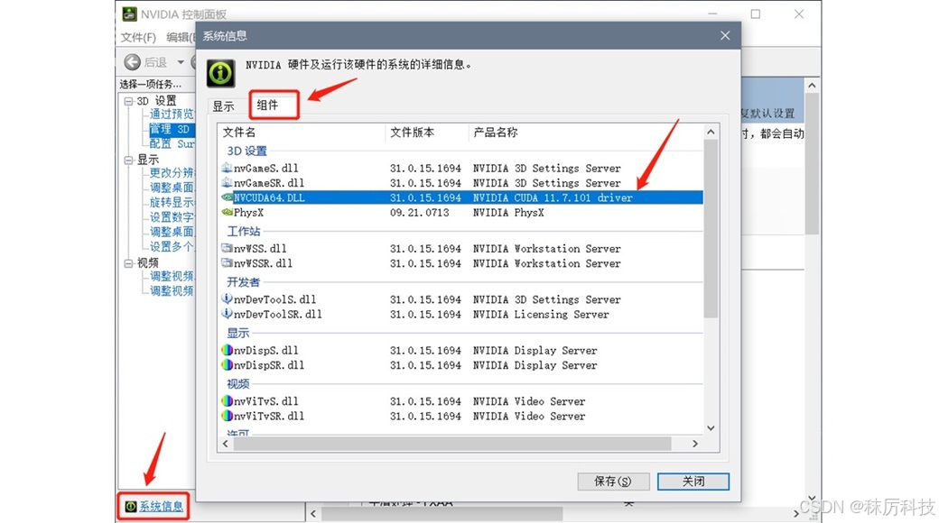
Task: Select 更改分辨 tree item
Action: (172, 173)
